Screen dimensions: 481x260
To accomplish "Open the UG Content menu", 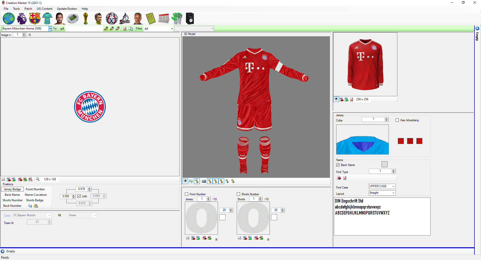I will (x=45, y=9).
